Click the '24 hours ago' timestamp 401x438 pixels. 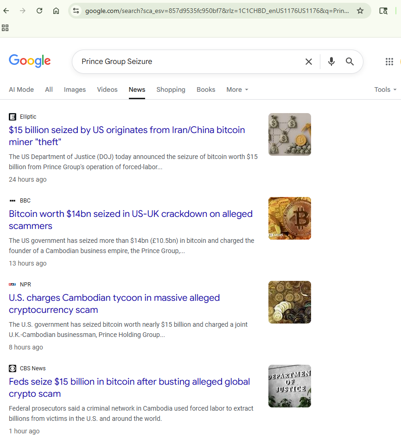coord(28,179)
